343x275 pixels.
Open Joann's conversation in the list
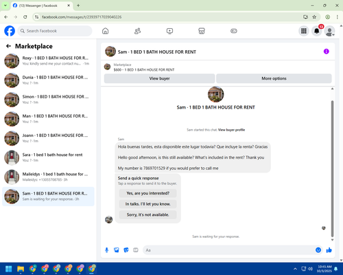(x=48, y=138)
